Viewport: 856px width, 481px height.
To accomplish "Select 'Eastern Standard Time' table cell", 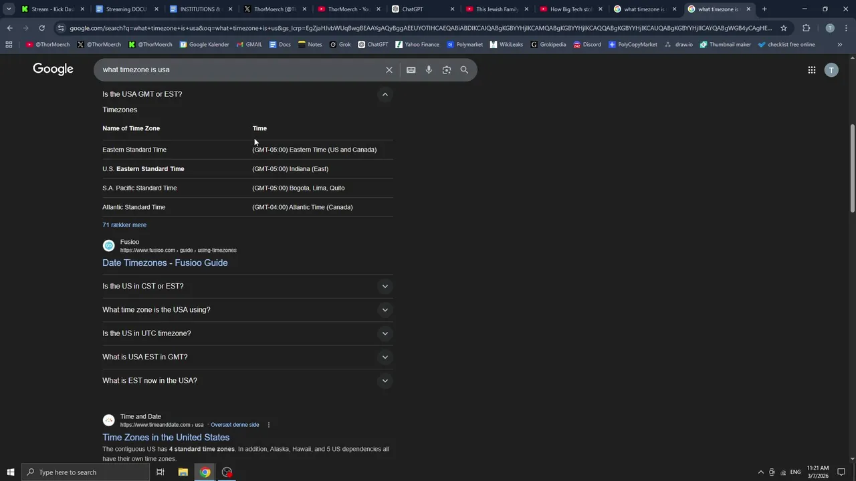I will coord(134,150).
